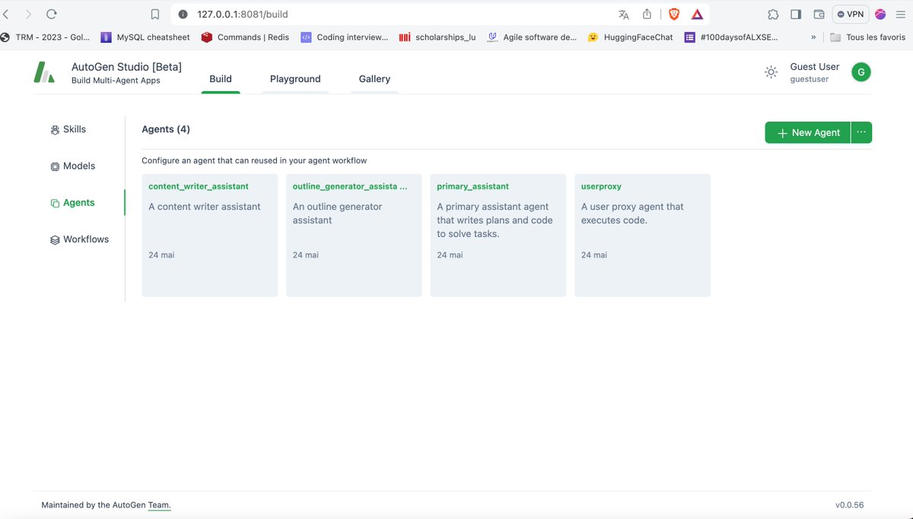Open the Brave Shields lion icon

[674, 14]
